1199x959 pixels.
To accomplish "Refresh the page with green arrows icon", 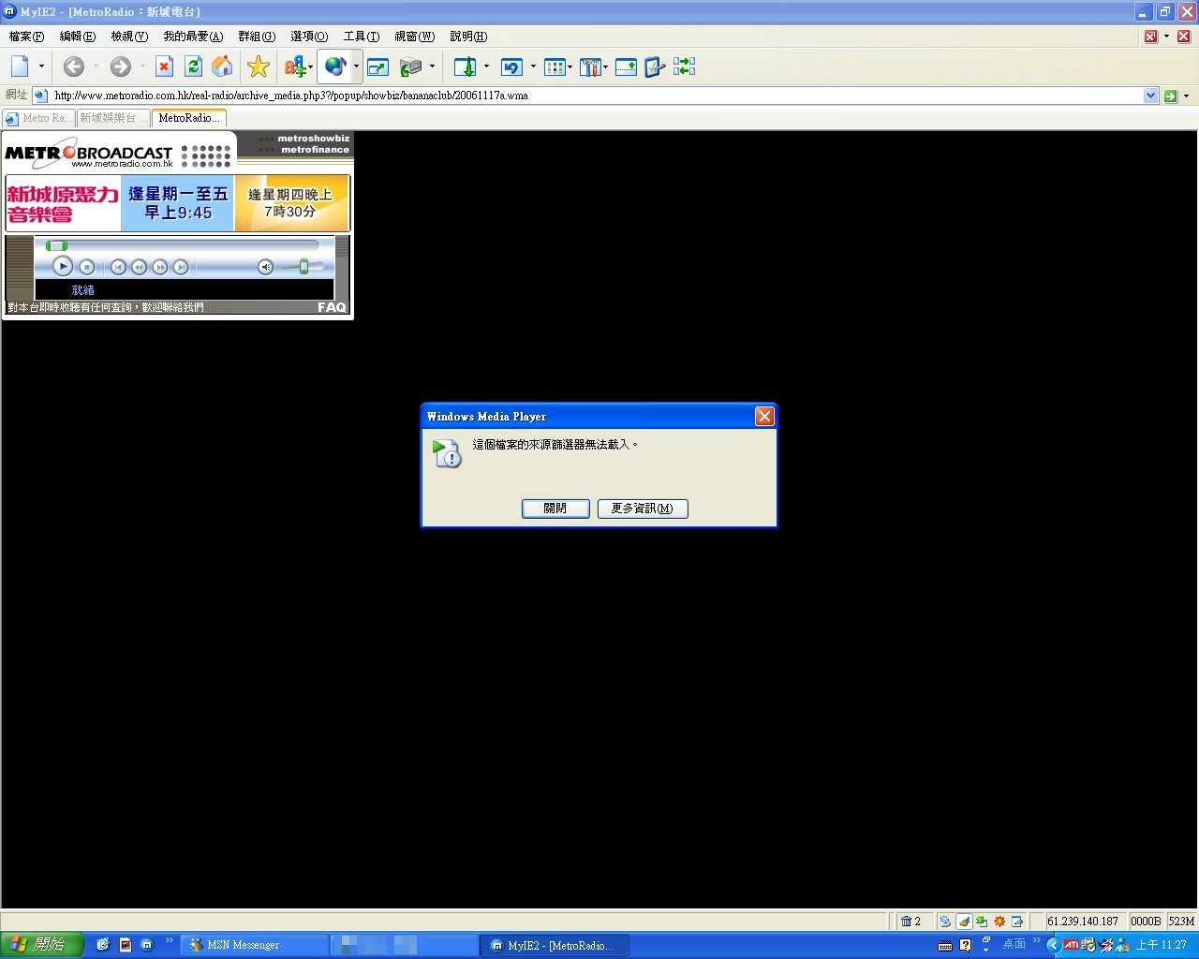I will tap(193, 66).
